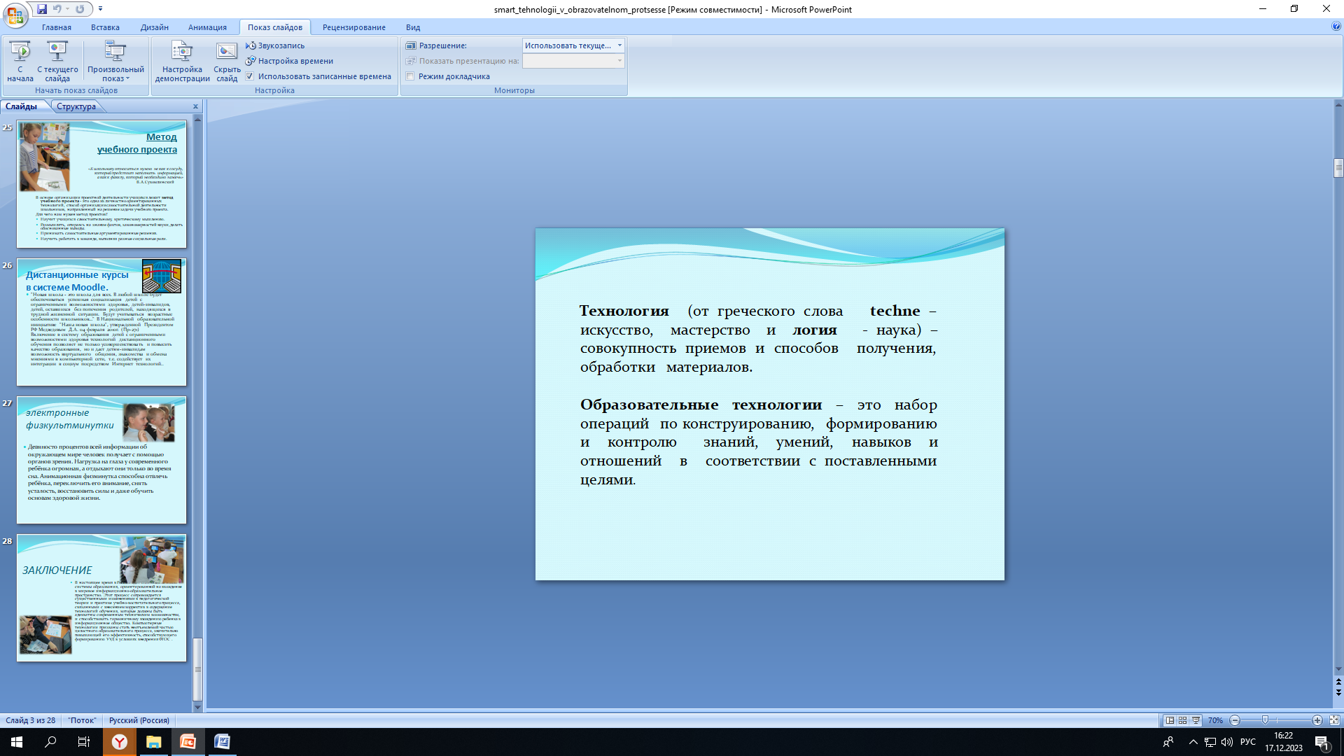Uncheck 'Использовать записанные времена' checkbox
This screenshot has width=1344, height=756.
250,76
